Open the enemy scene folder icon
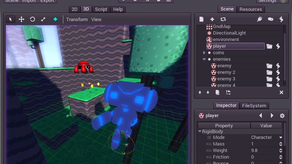 [x=269, y=66]
